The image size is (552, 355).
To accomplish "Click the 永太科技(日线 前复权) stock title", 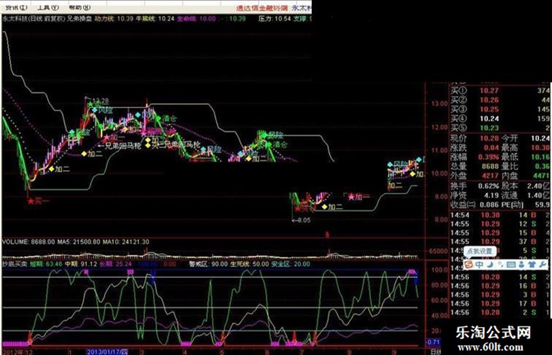I will (x=34, y=19).
